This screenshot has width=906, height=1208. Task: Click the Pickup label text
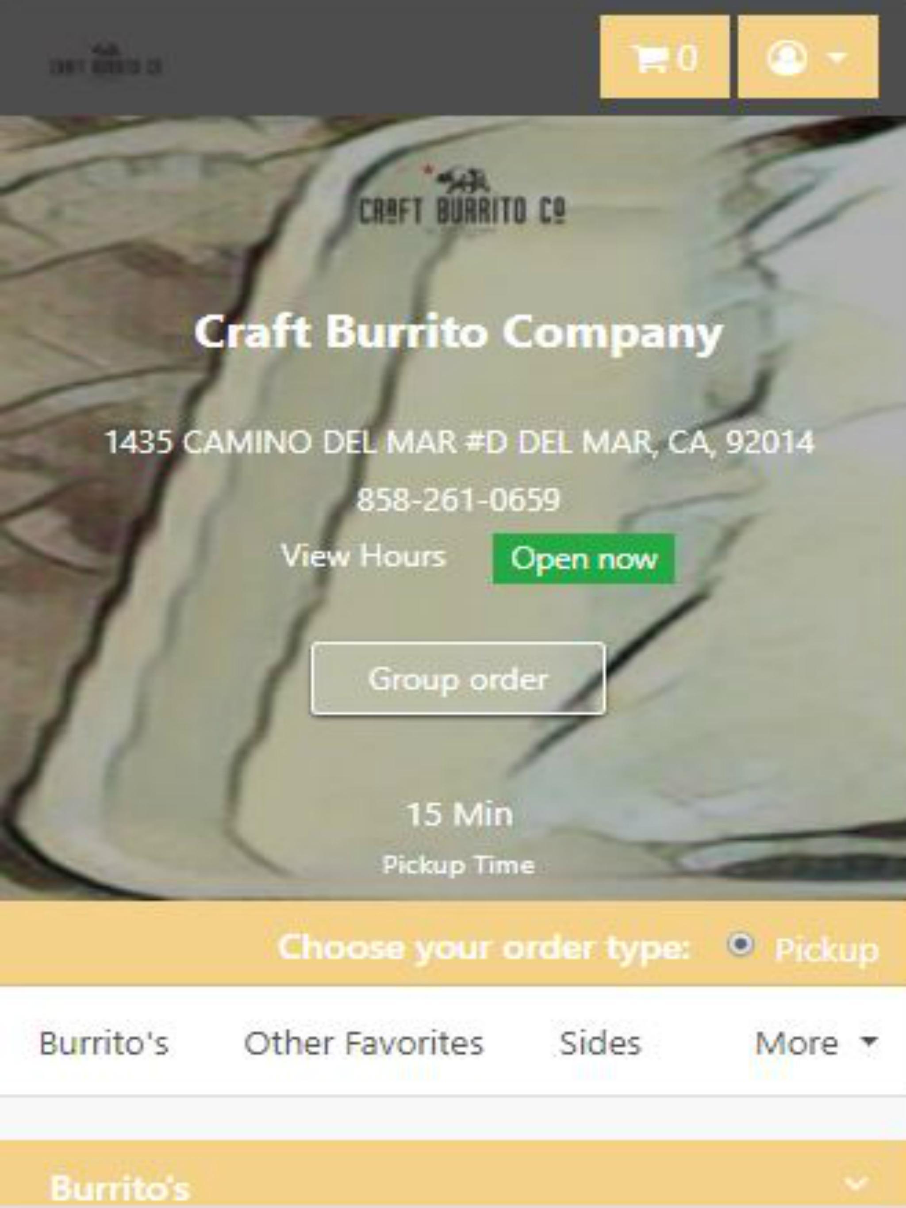coord(827,950)
